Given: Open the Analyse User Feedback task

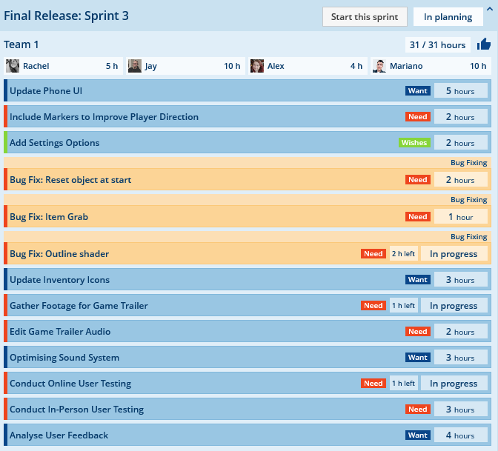Looking at the screenshot, I should pos(248,435).
